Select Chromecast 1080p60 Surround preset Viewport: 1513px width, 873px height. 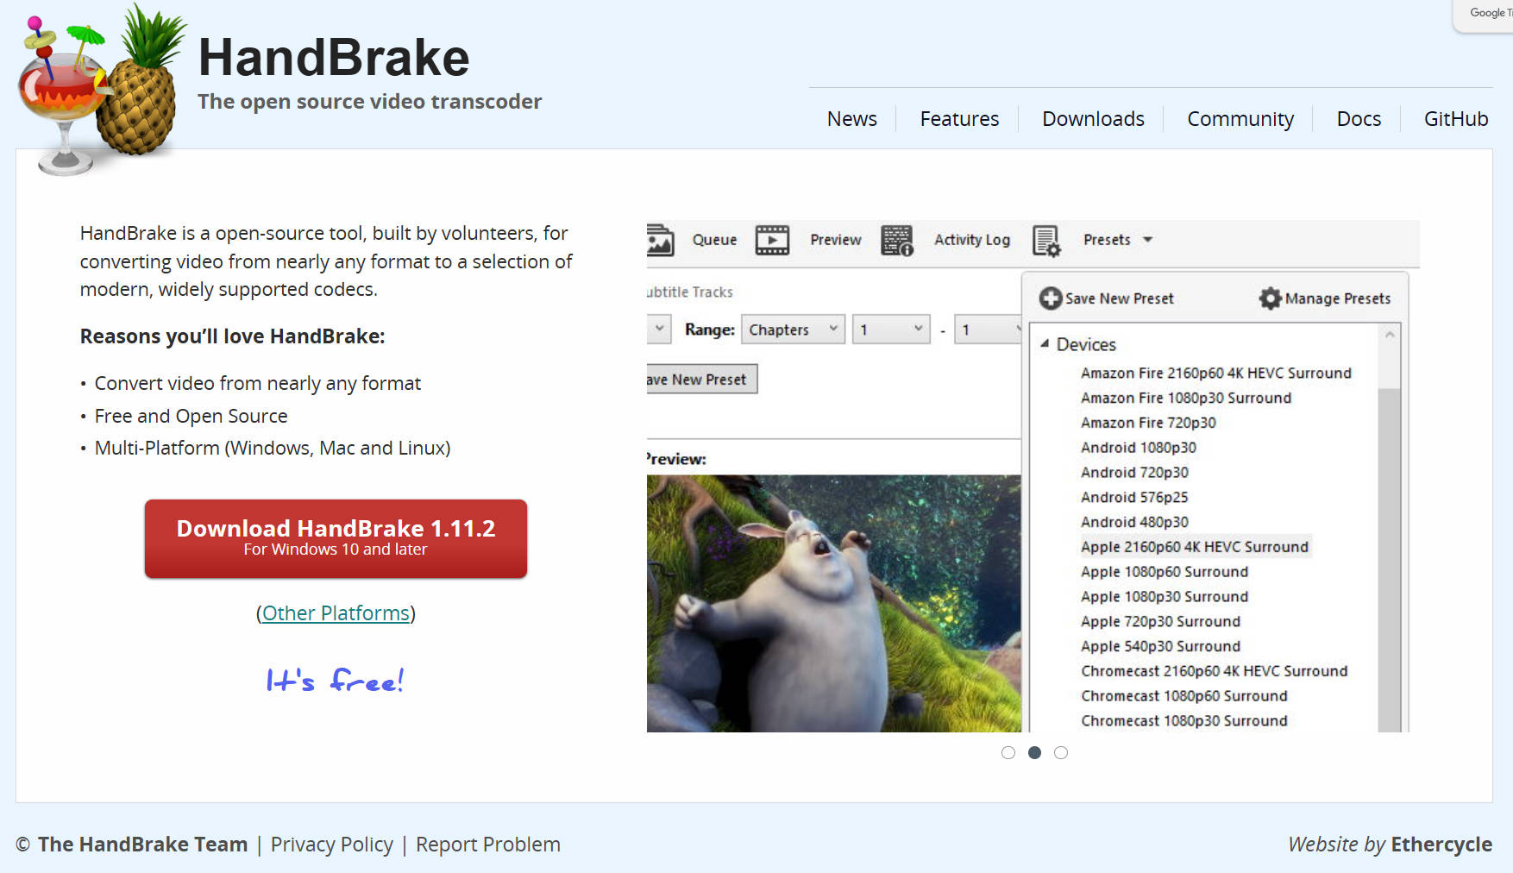click(x=1183, y=696)
